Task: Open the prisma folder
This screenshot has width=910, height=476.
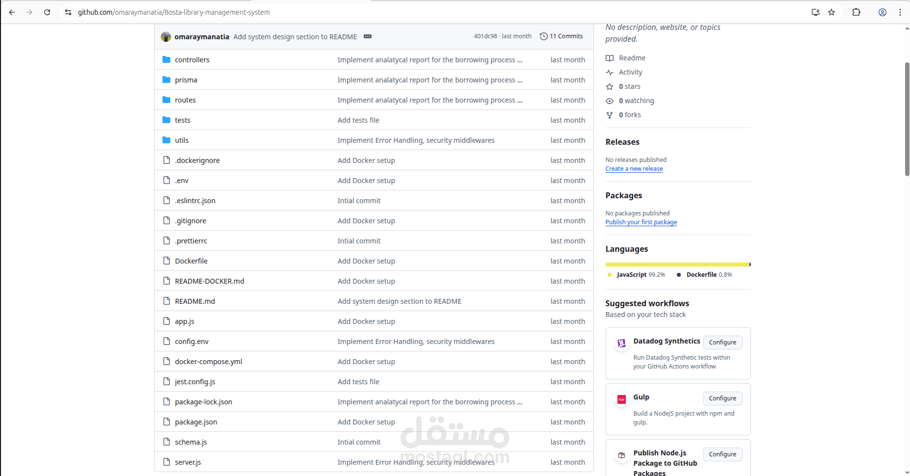Action: tap(186, 80)
